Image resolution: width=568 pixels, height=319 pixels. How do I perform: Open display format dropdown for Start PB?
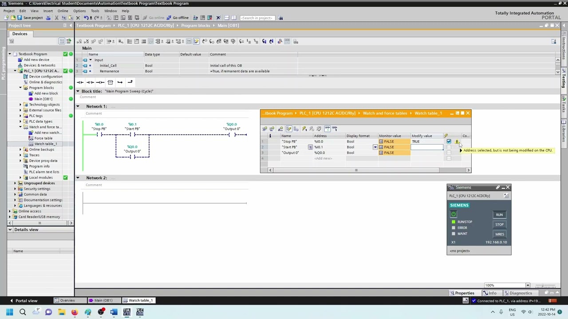click(375, 147)
